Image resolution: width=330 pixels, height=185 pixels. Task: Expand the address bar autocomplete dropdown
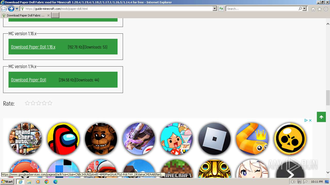click(215, 9)
